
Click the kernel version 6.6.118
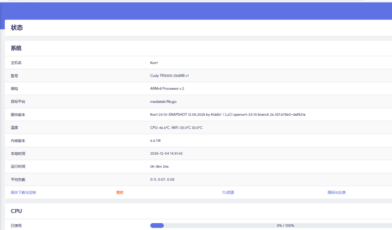point(155,141)
